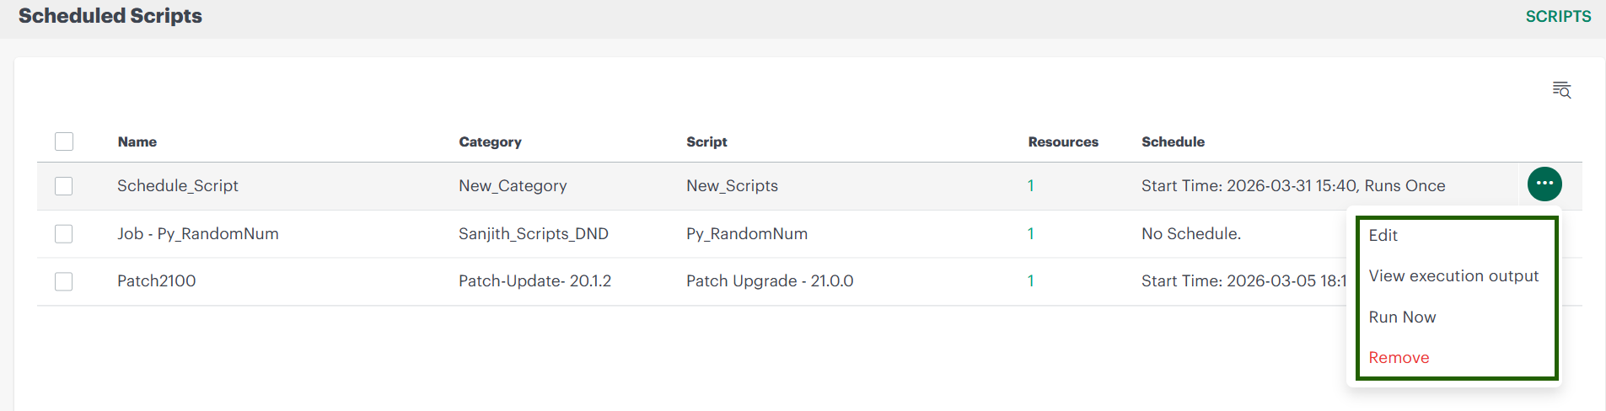Click resources count for Job - Py_RandomNum

pos(1030,234)
